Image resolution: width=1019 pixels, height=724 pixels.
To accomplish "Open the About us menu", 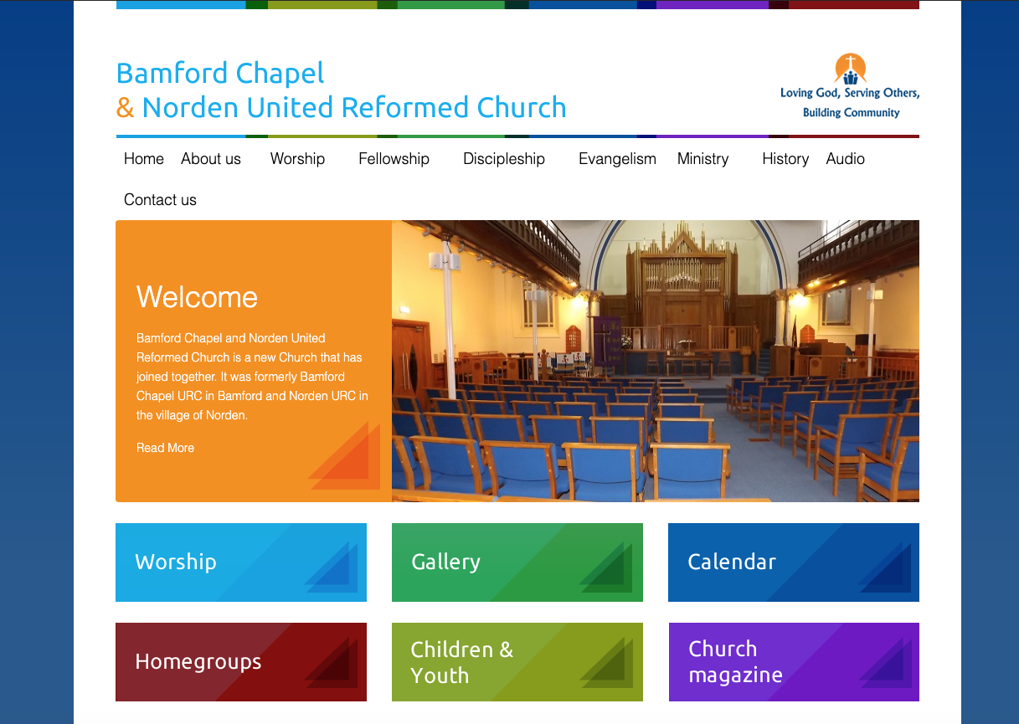I will coord(211,159).
